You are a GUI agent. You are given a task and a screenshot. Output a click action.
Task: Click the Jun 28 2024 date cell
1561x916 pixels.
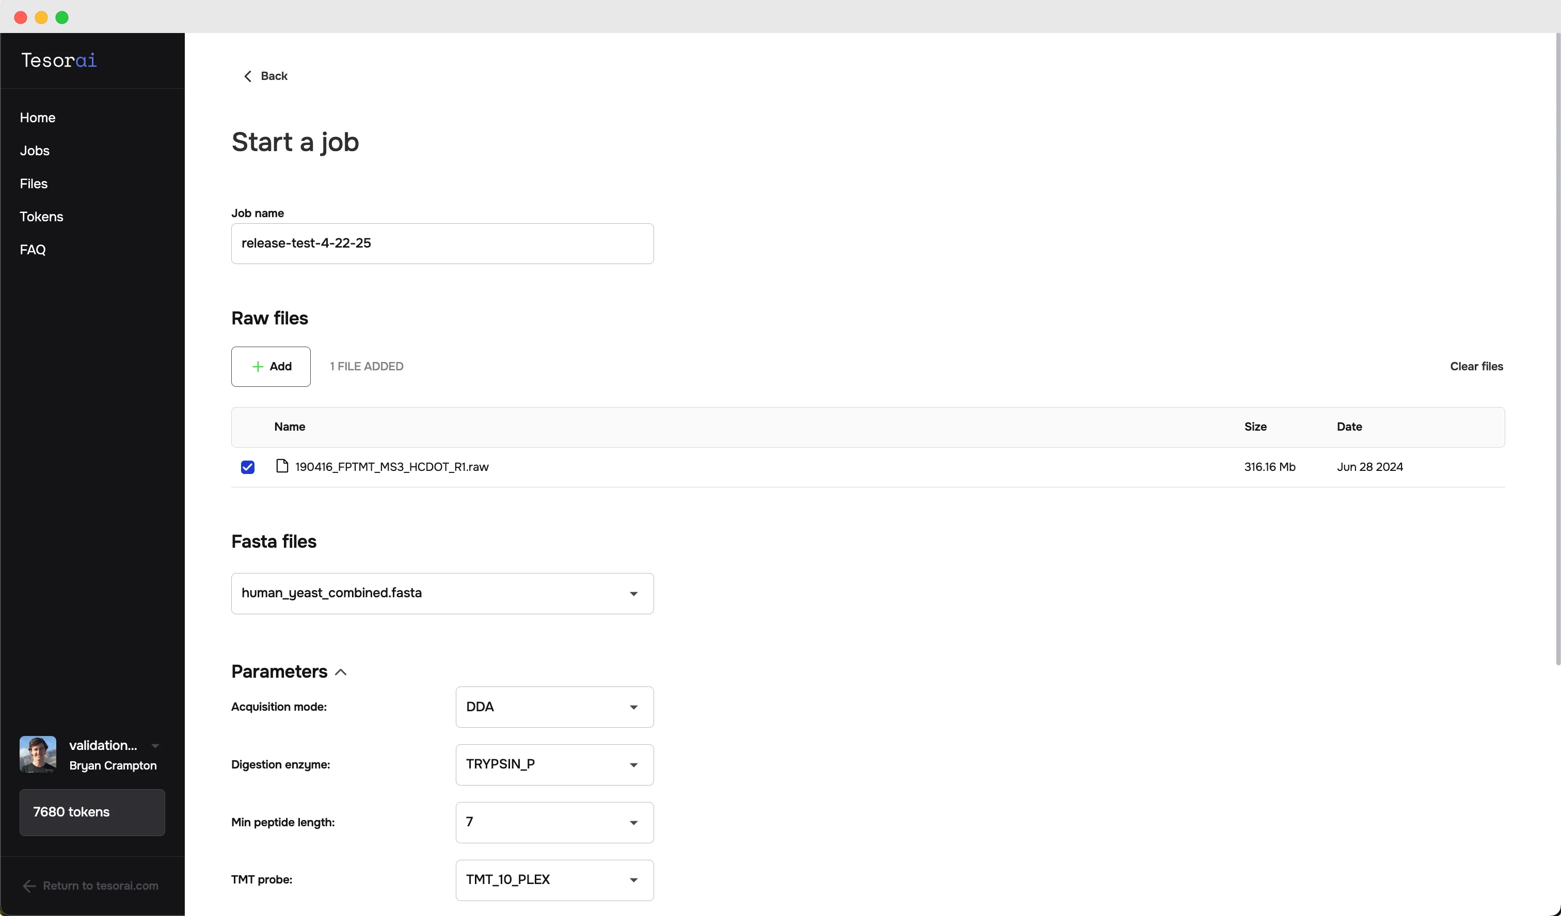pyautogui.click(x=1369, y=467)
